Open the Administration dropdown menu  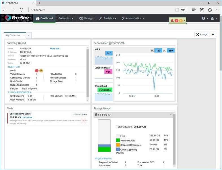[x=133, y=18]
